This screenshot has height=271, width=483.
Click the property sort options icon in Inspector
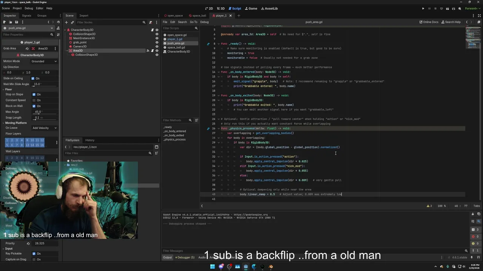pyautogui.click(x=58, y=34)
